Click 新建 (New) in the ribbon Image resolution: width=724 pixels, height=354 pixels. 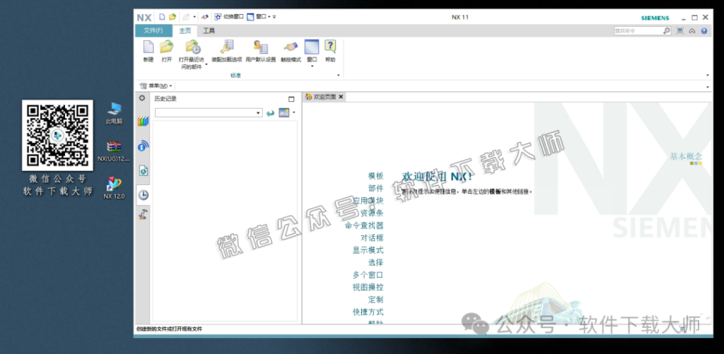[x=148, y=52]
